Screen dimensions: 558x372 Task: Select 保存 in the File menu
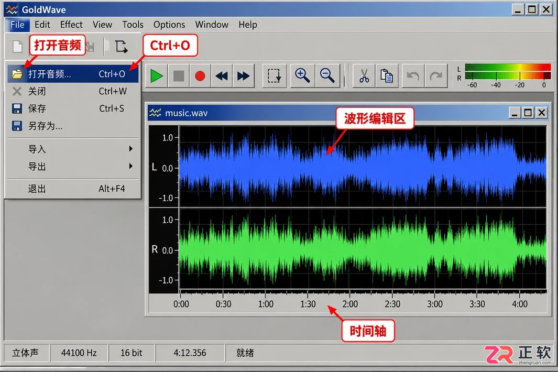click(73, 108)
